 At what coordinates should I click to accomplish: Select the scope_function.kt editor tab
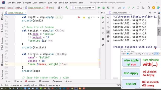point(16,13)
